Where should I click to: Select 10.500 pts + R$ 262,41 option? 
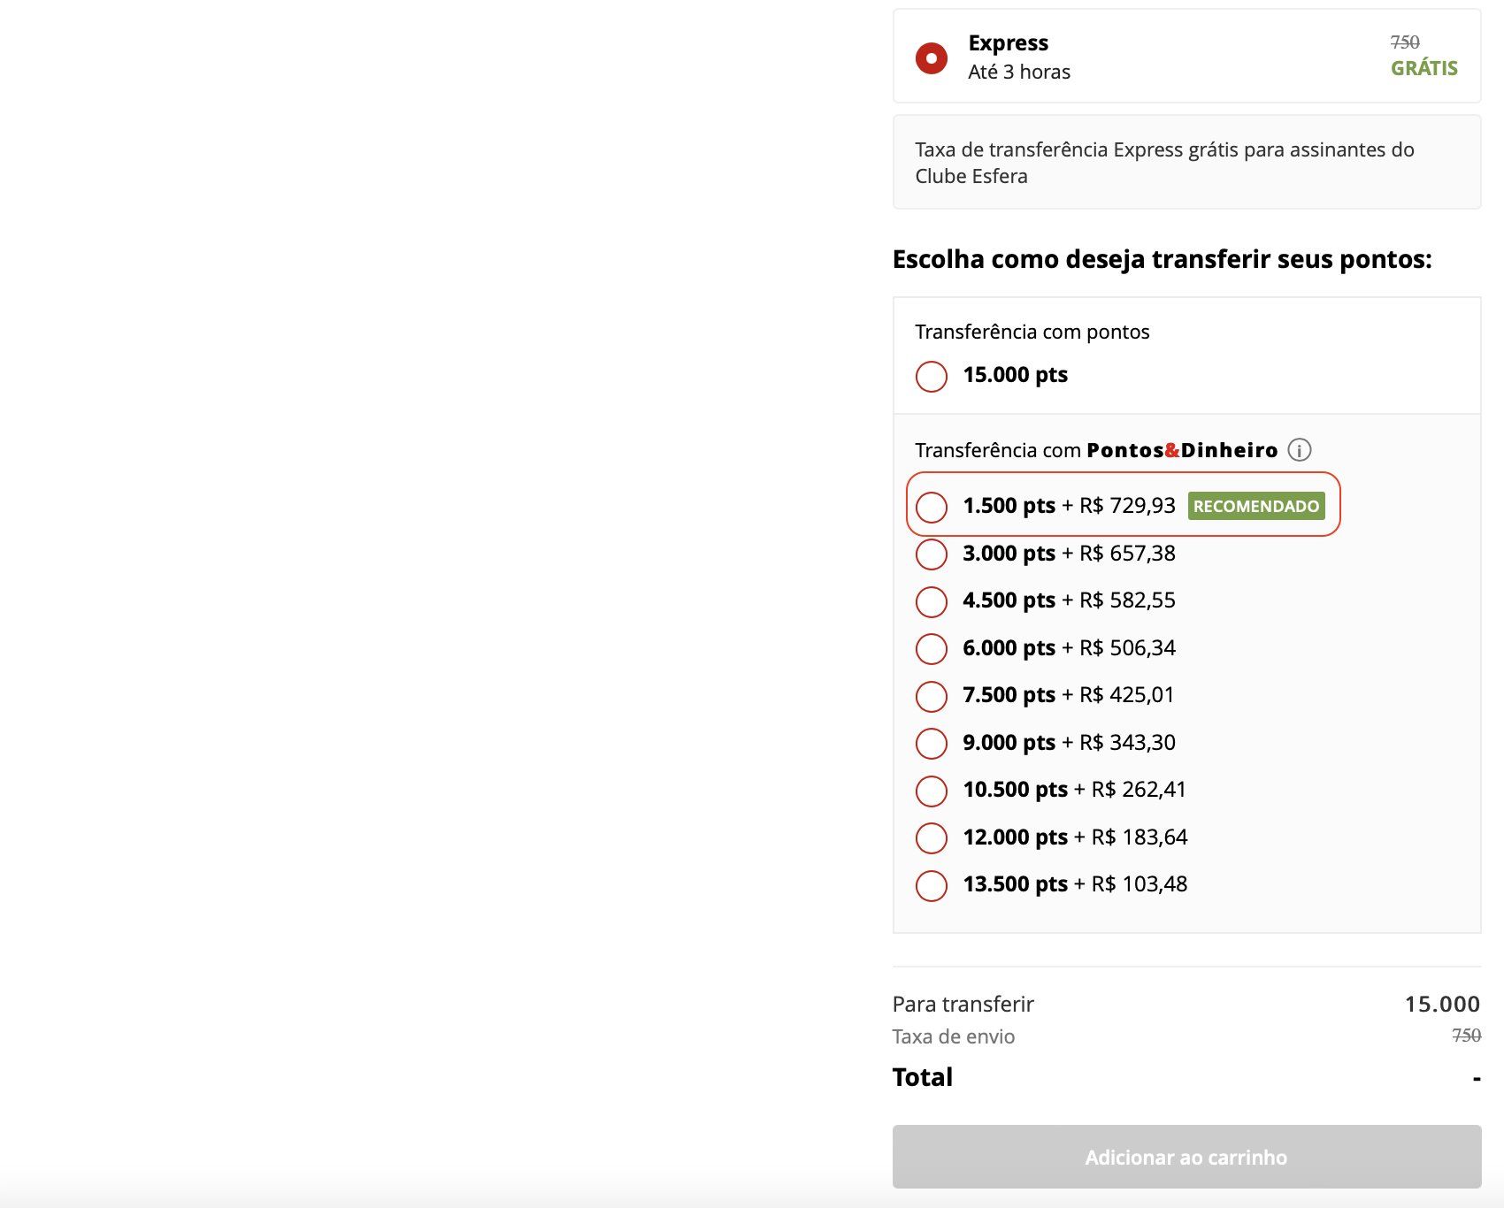(x=932, y=791)
